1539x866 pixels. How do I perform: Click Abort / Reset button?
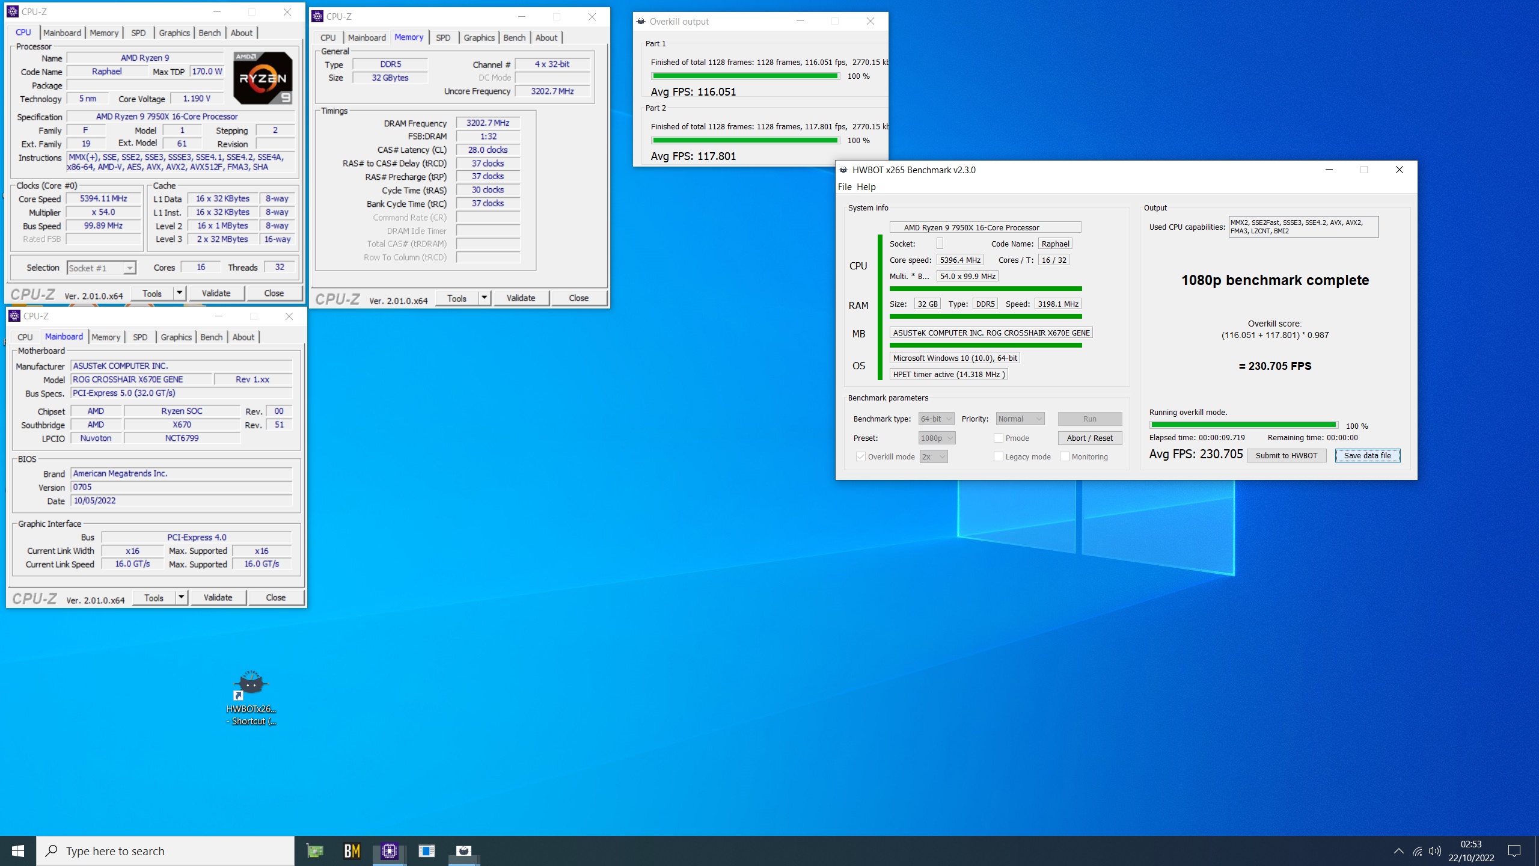[x=1090, y=438]
